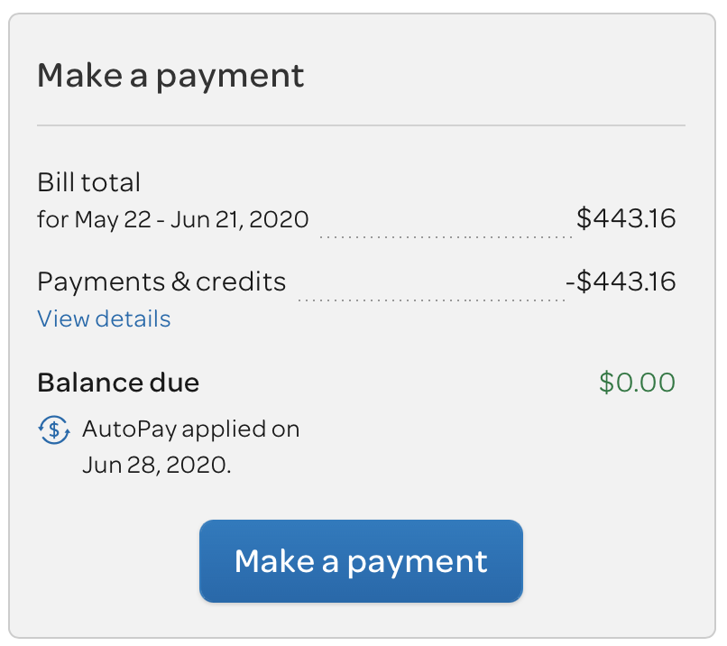
Task: Click the dotted leader beside Bill total
Action: [446, 237]
